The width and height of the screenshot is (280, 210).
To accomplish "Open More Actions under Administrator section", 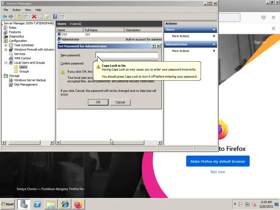I will pyautogui.click(x=191, y=51).
